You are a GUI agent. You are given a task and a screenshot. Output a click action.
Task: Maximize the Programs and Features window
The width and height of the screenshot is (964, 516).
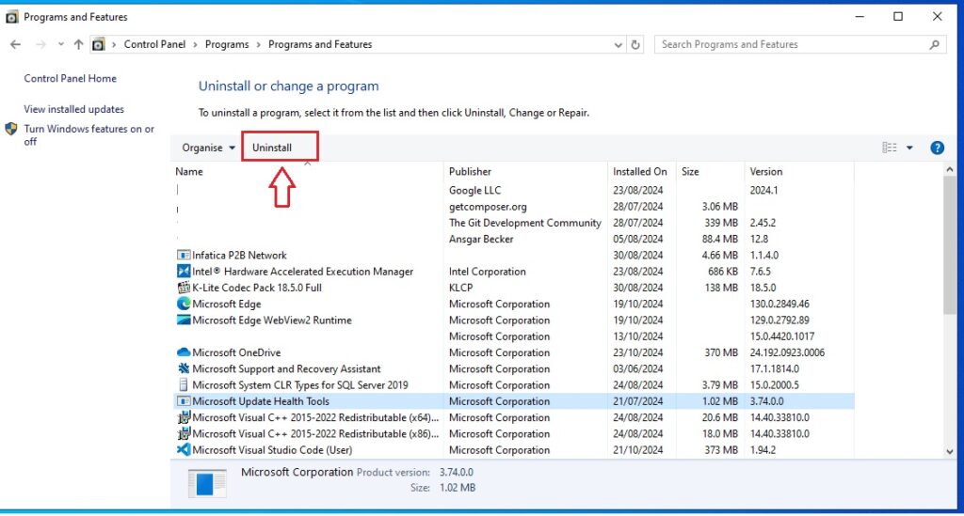[898, 17]
